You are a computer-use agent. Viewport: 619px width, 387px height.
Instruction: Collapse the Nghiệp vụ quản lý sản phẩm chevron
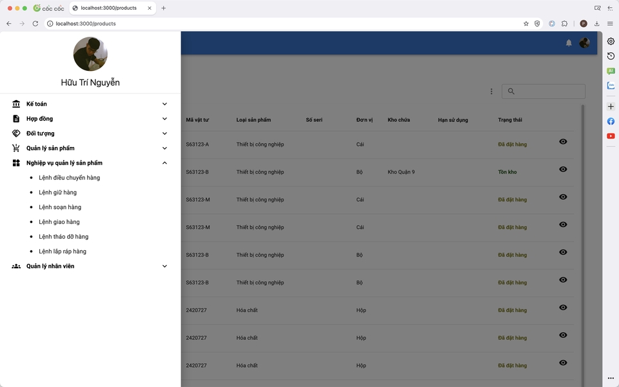coord(164,163)
